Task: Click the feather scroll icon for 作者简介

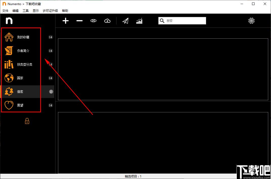Action: [x=9, y=51]
